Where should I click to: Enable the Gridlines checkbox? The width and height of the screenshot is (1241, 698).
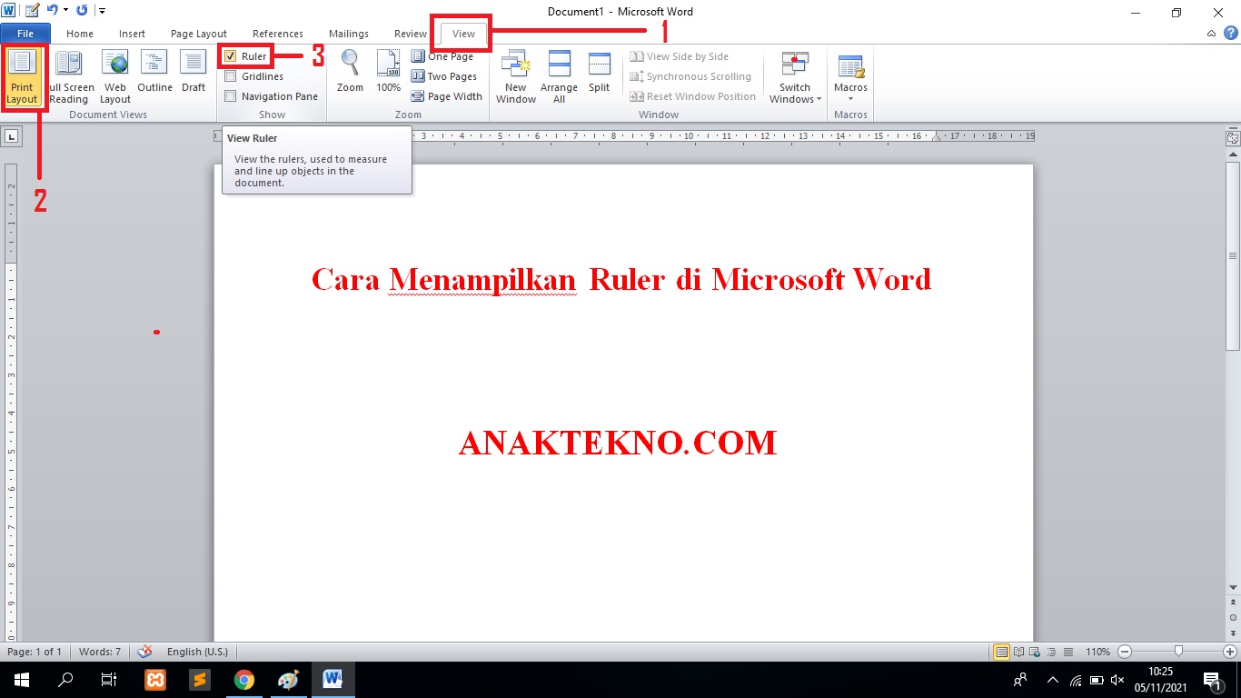[231, 76]
